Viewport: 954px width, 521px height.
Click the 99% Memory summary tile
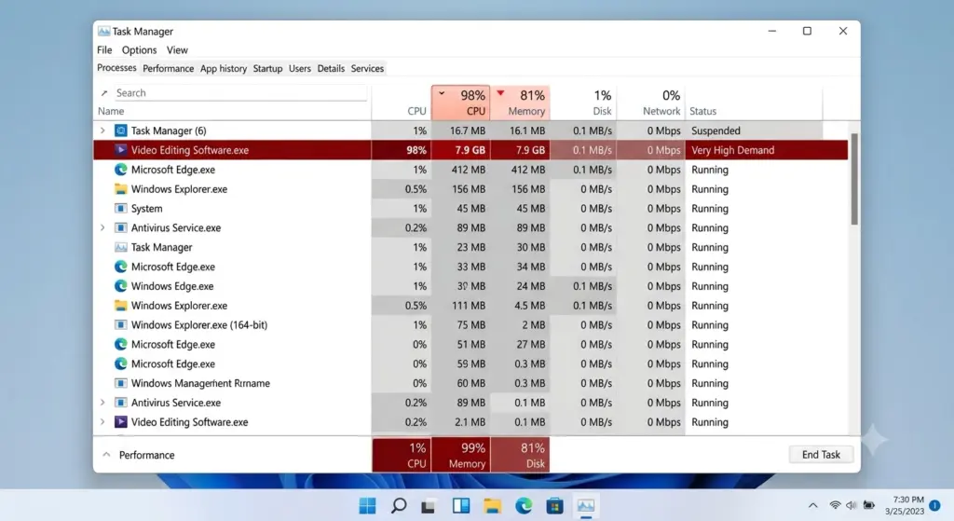pos(460,455)
